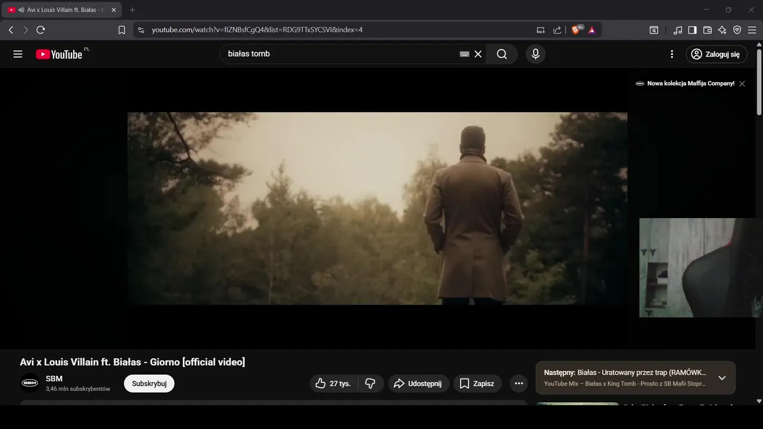Like the video (27 tys.)
The width and height of the screenshot is (763, 429).
(334, 384)
